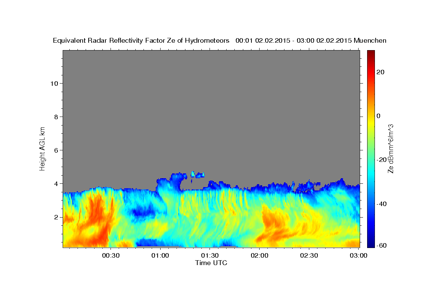Click the 'Ze dBmm^6/m^3' colorbar unit label
The height and width of the screenshot is (297, 445).
click(x=391, y=148)
